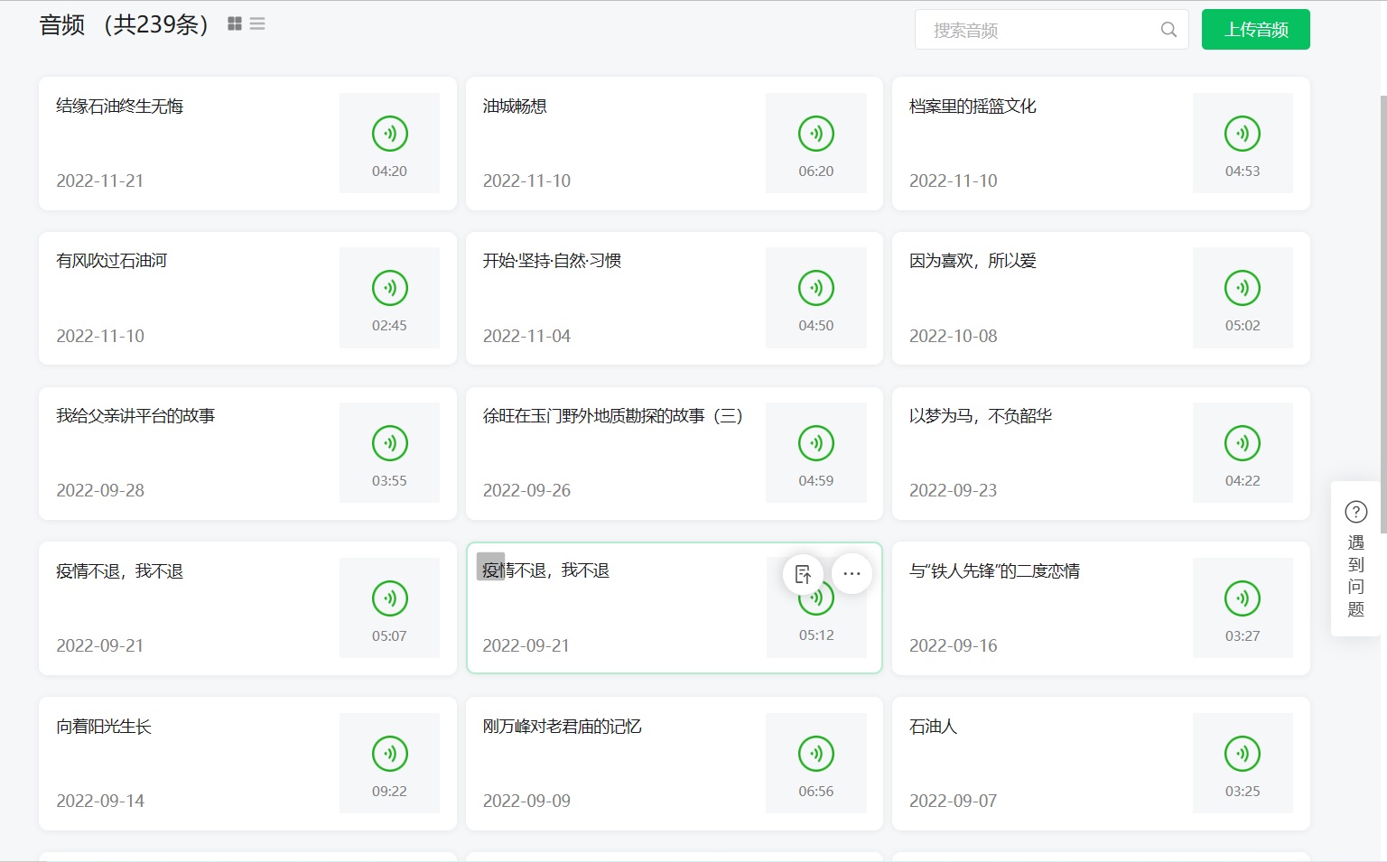Click date 2022-09-07
1387x862 pixels.
click(954, 801)
